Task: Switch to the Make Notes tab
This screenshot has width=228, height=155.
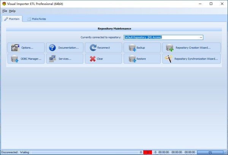Action: tap(37, 19)
